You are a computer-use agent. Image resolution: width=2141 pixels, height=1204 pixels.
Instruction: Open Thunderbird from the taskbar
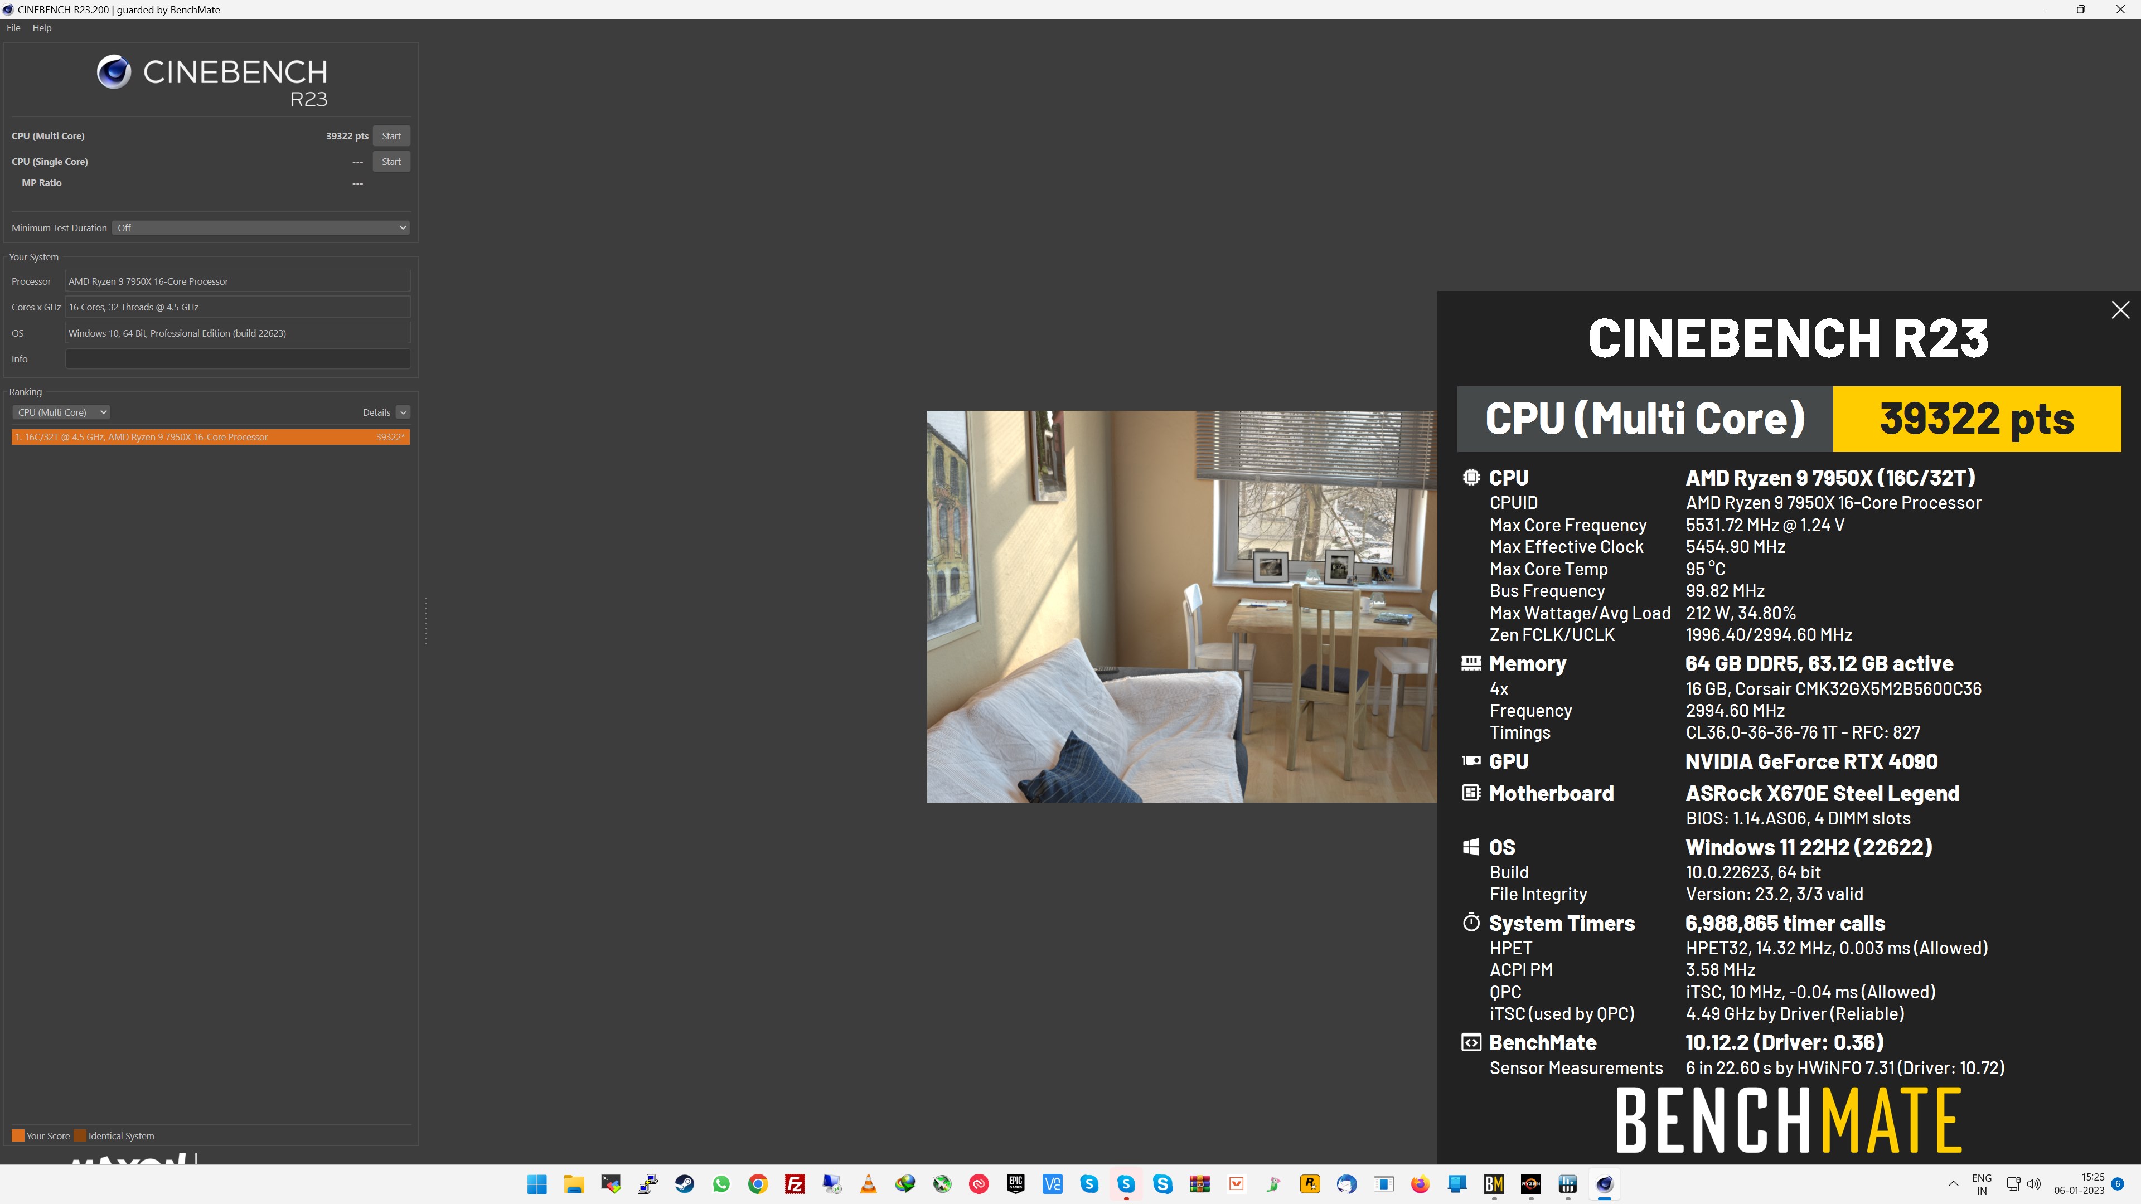(x=1346, y=1184)
